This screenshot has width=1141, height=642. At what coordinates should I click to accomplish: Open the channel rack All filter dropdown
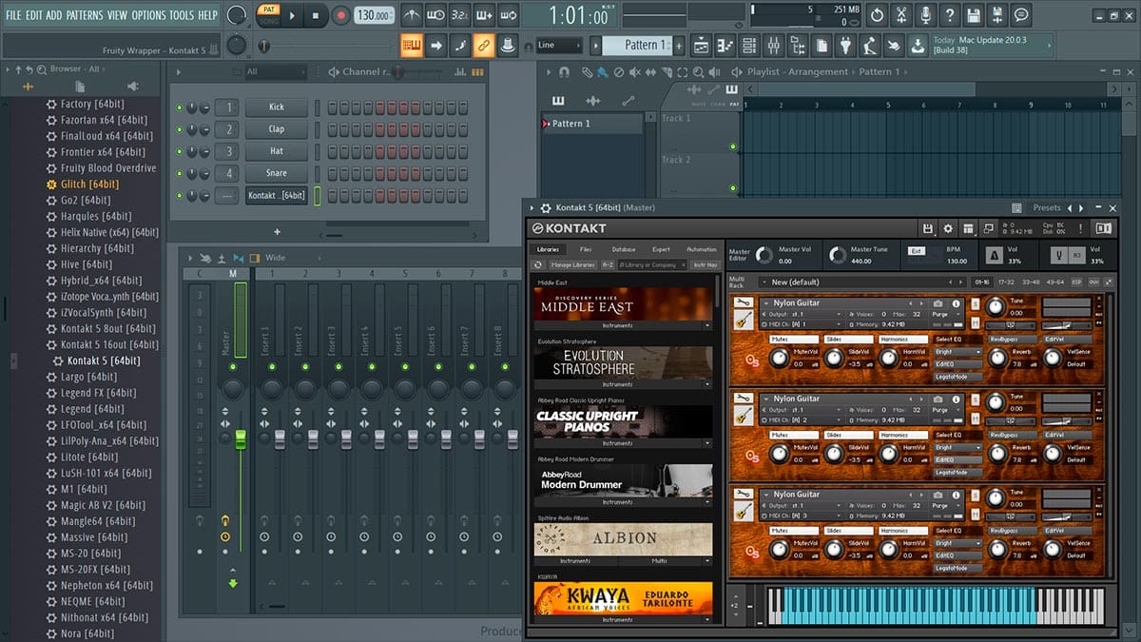(x=278, y=72)
